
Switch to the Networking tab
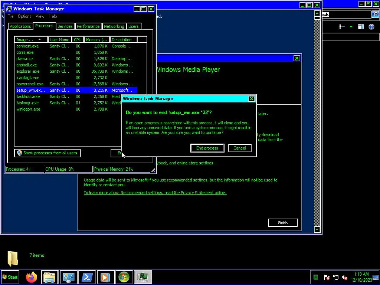coord(114,26)
